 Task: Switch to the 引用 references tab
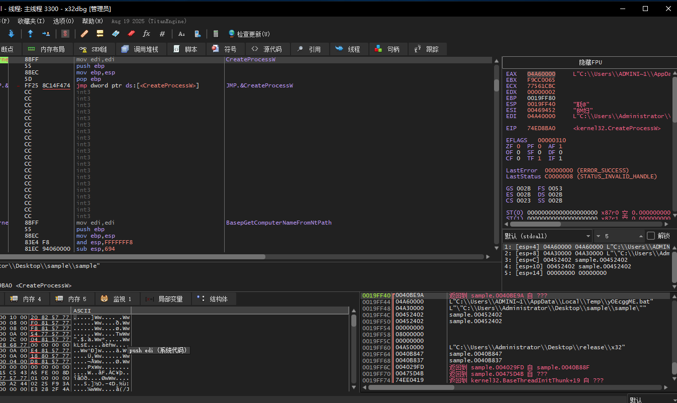(x=309, y=49)
